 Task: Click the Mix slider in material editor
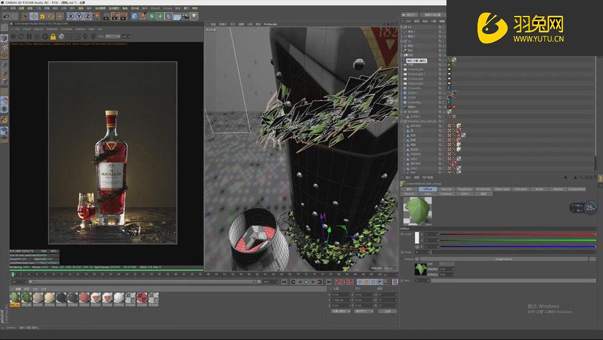click(x=513, y=280)
